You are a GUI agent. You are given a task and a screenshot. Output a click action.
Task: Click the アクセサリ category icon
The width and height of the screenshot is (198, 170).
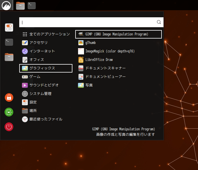click(x=25, y=42)
